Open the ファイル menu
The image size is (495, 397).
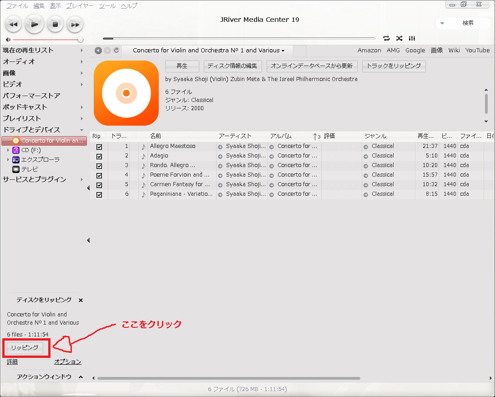(17, 6)
